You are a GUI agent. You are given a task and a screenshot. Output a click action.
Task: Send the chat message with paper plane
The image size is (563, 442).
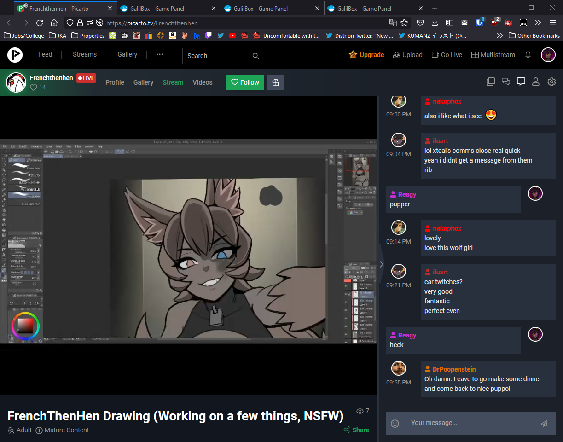pos(544,424)
